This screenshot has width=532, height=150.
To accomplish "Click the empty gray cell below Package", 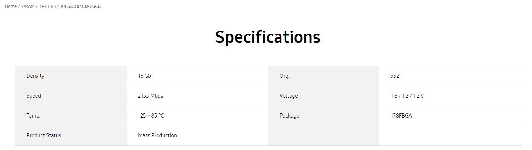I will click(324, 136).
